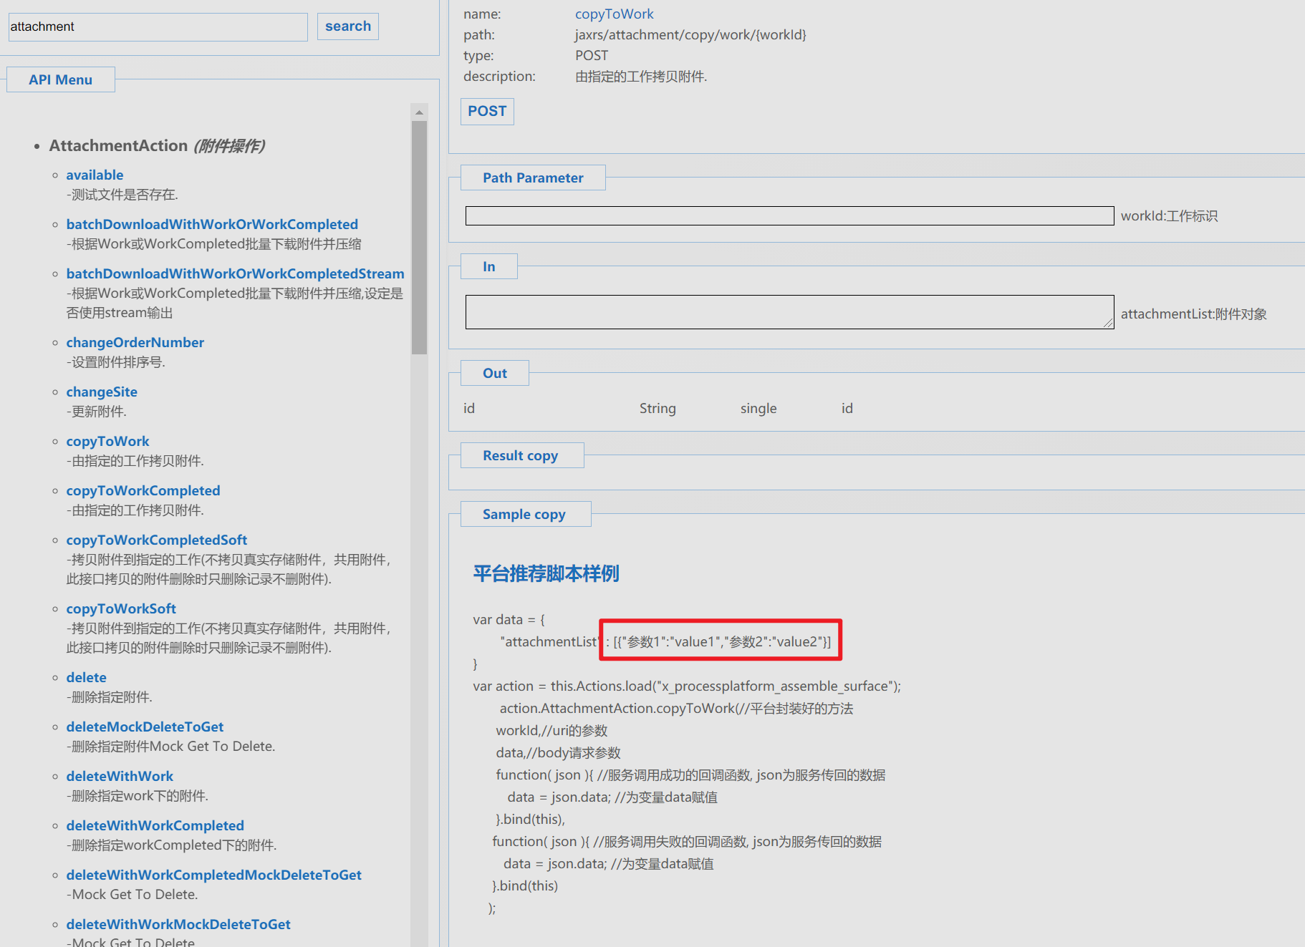1305x947 pixels.
Task: Open copyToWorkCompleted API link
Action: tap(143, 490)
